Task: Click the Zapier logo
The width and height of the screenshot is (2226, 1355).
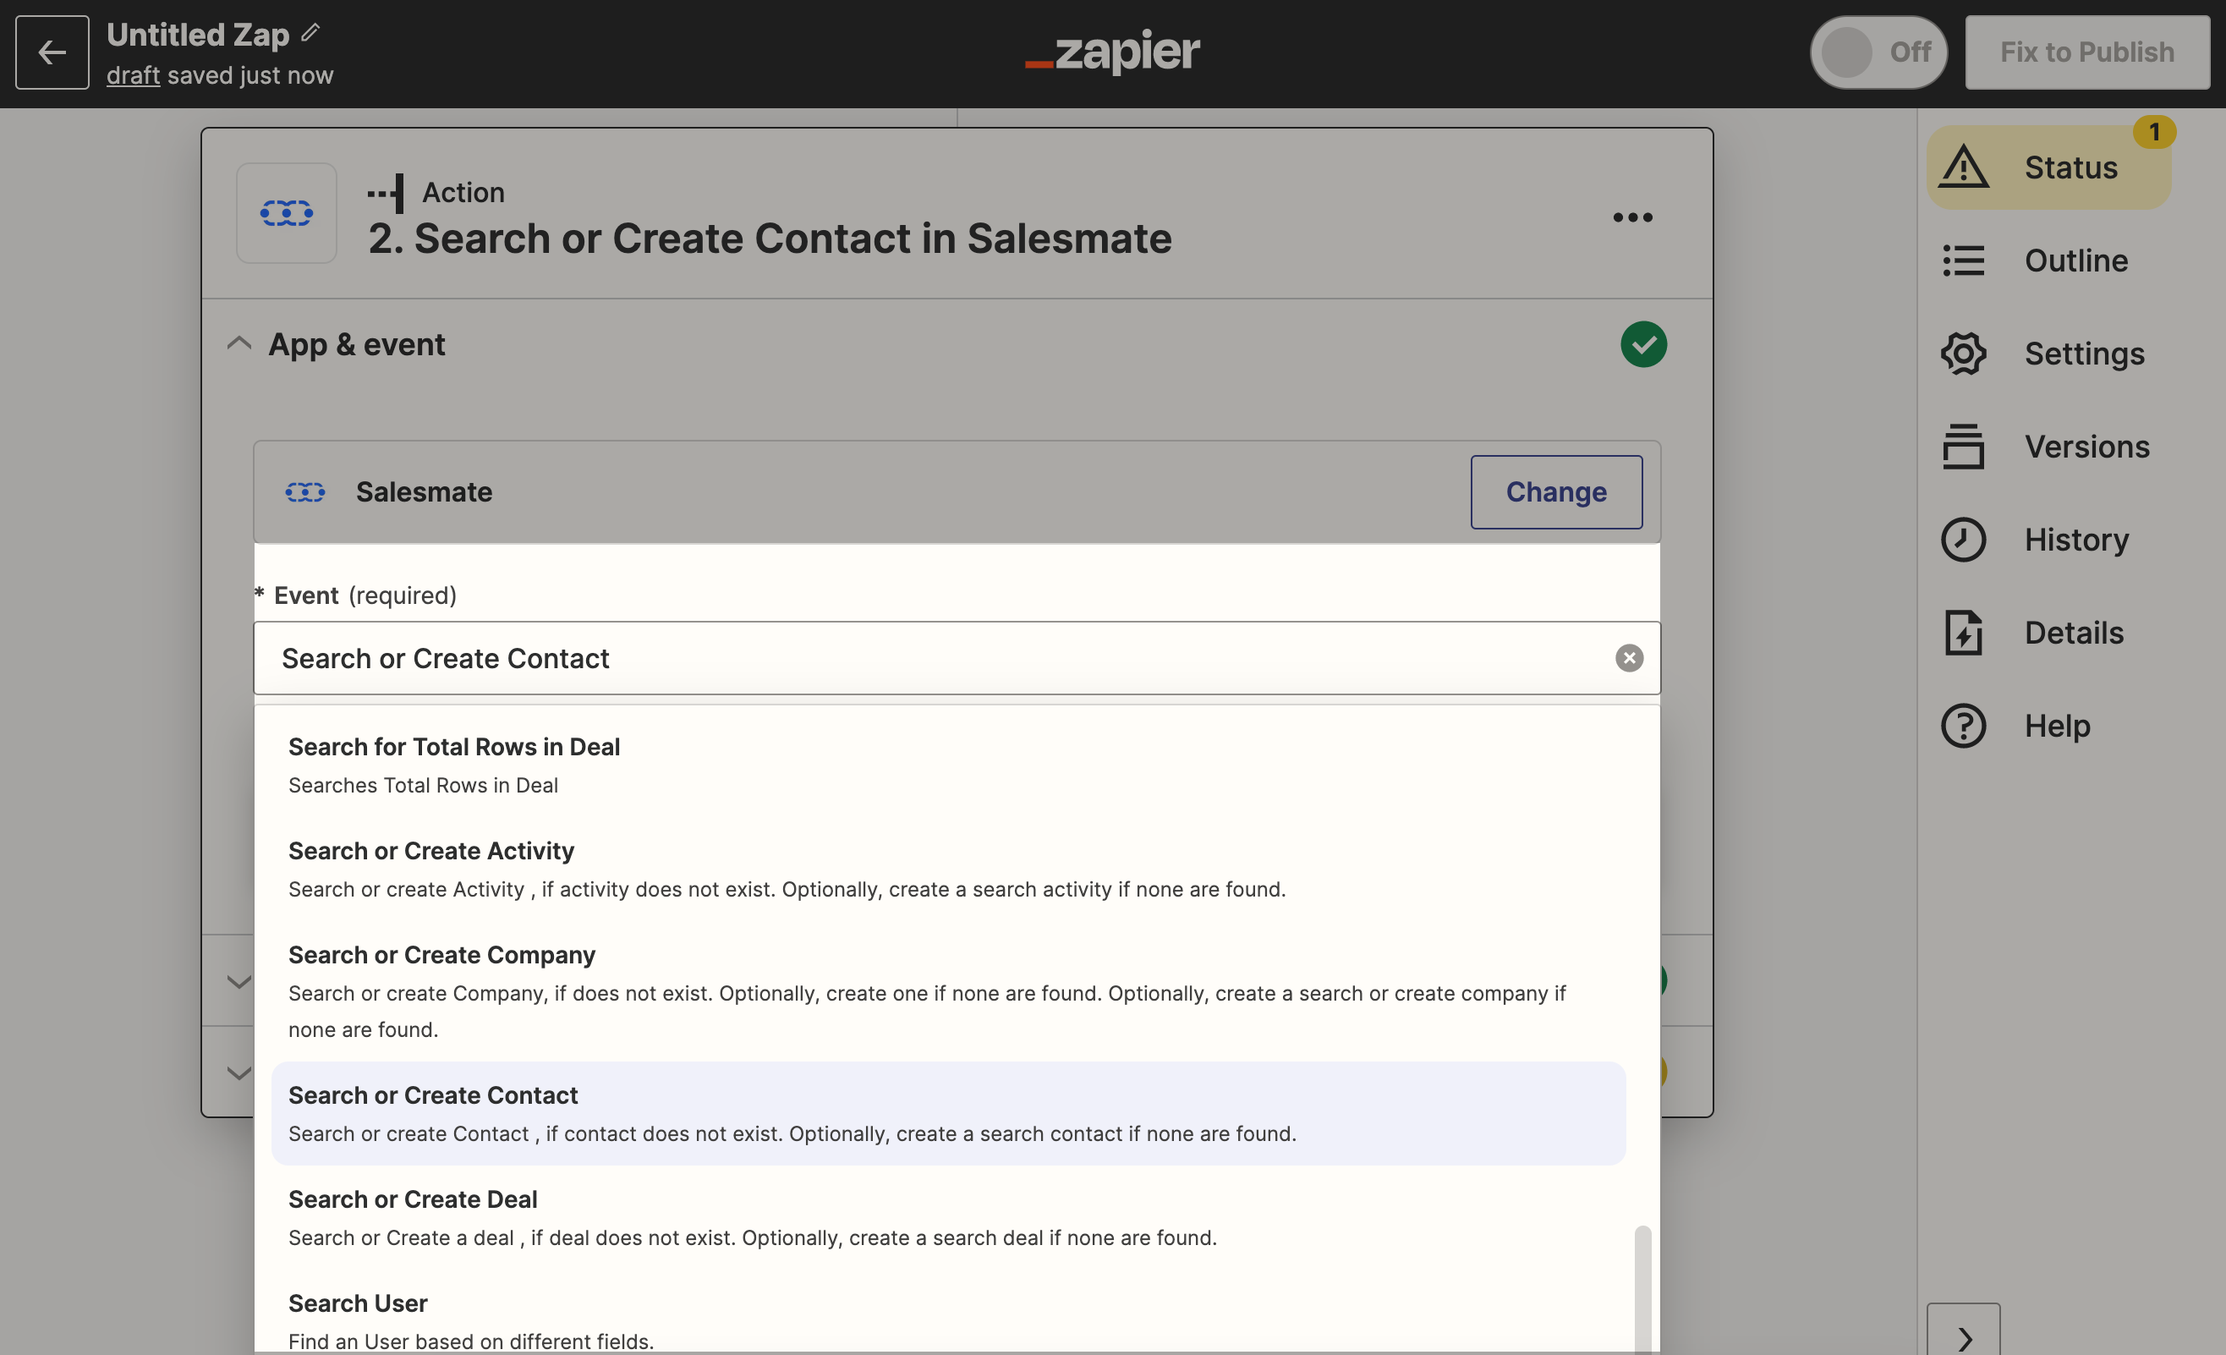Action: pos(1112,52)
